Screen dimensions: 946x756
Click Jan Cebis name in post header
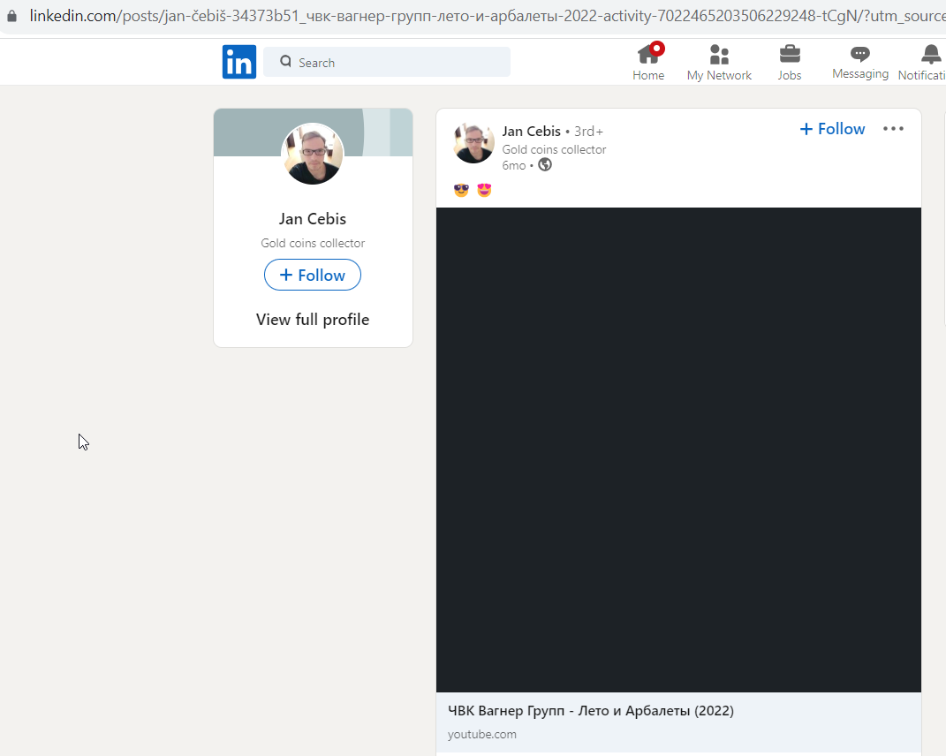pyautogui.click(x=531, y=131)
